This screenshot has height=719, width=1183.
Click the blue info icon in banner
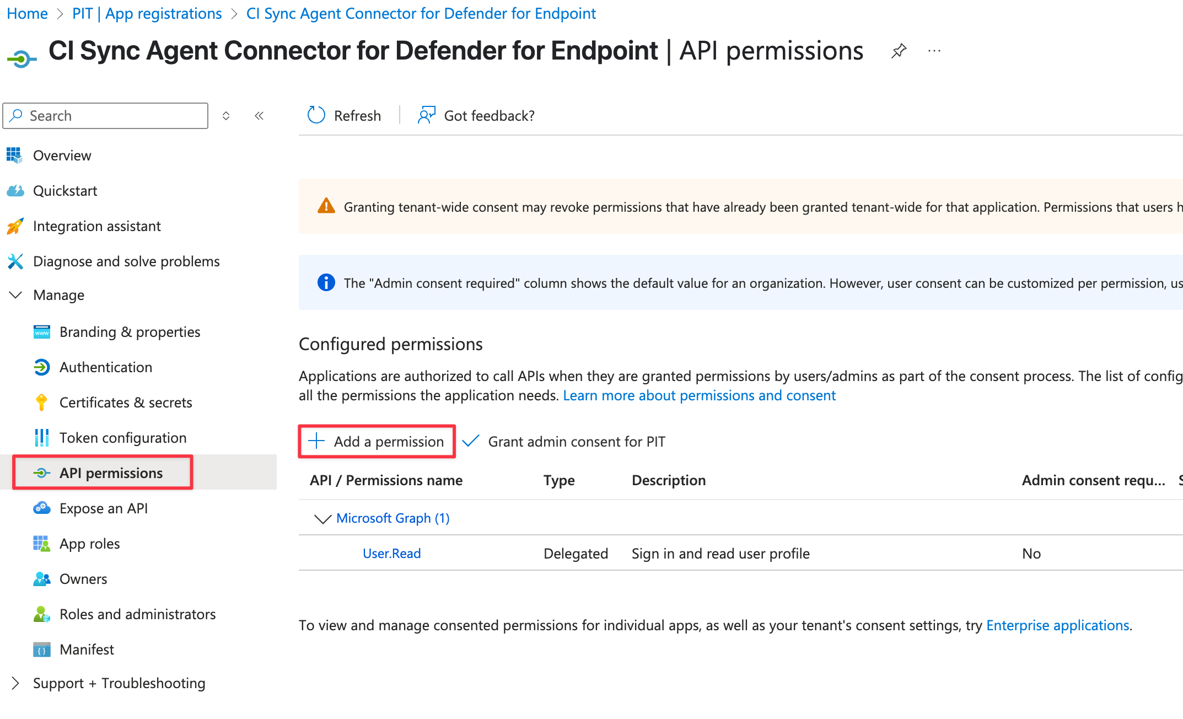326,283
